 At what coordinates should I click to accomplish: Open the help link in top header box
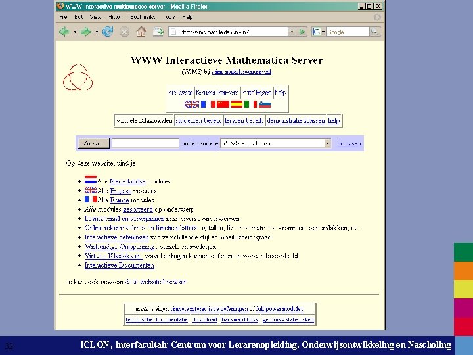tap(281, 93)
